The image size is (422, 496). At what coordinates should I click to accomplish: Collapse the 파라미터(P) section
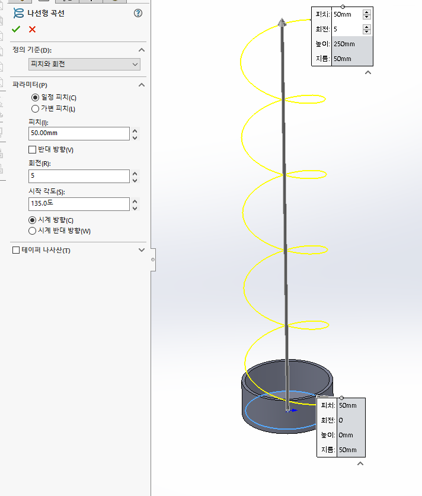(x=142, y=85)
